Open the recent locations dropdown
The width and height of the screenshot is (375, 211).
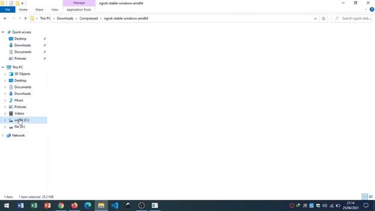(x=19, y=18)
